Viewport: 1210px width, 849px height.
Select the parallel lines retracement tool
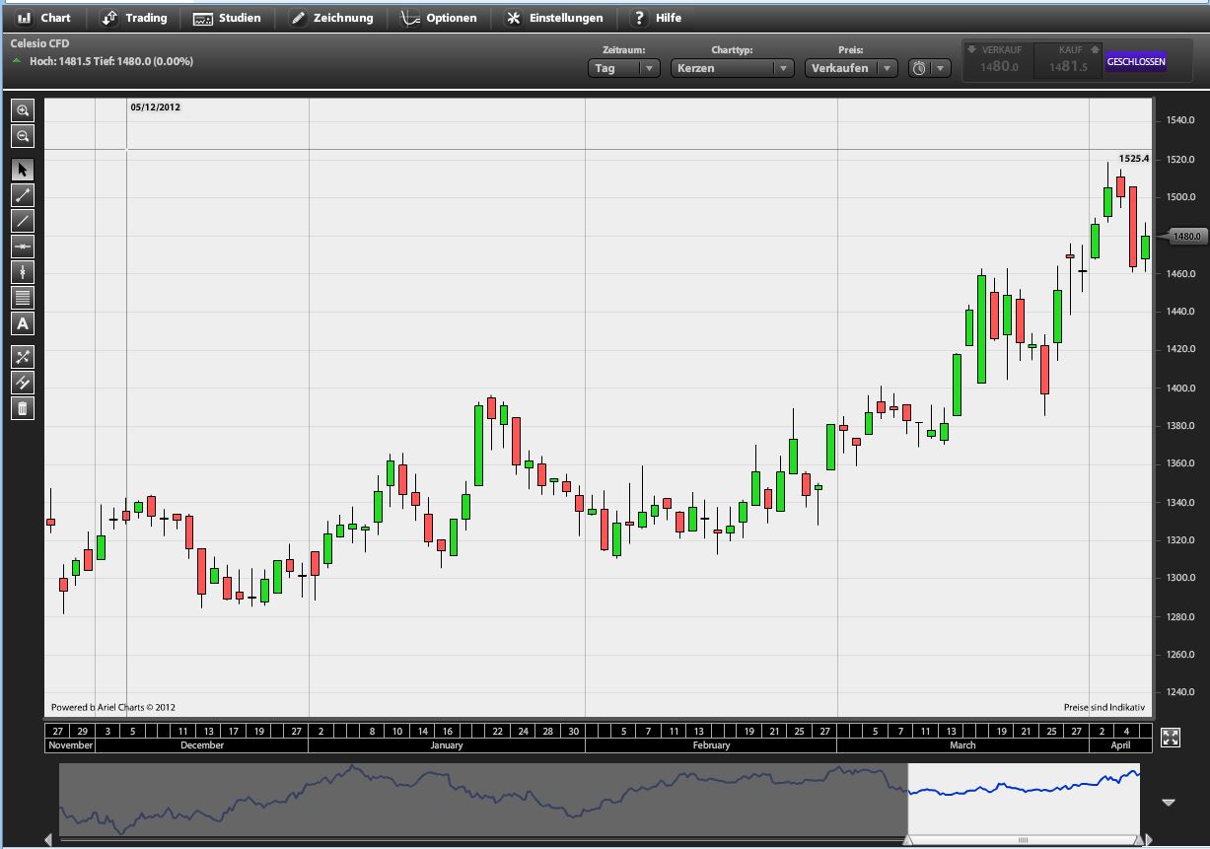pos(23,298)
